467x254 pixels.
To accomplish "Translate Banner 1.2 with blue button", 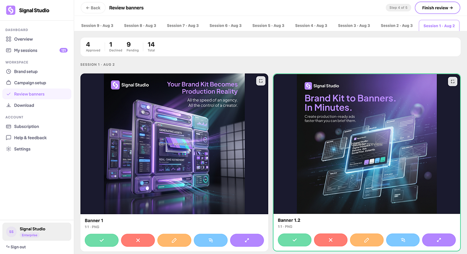I will point(403,240).
